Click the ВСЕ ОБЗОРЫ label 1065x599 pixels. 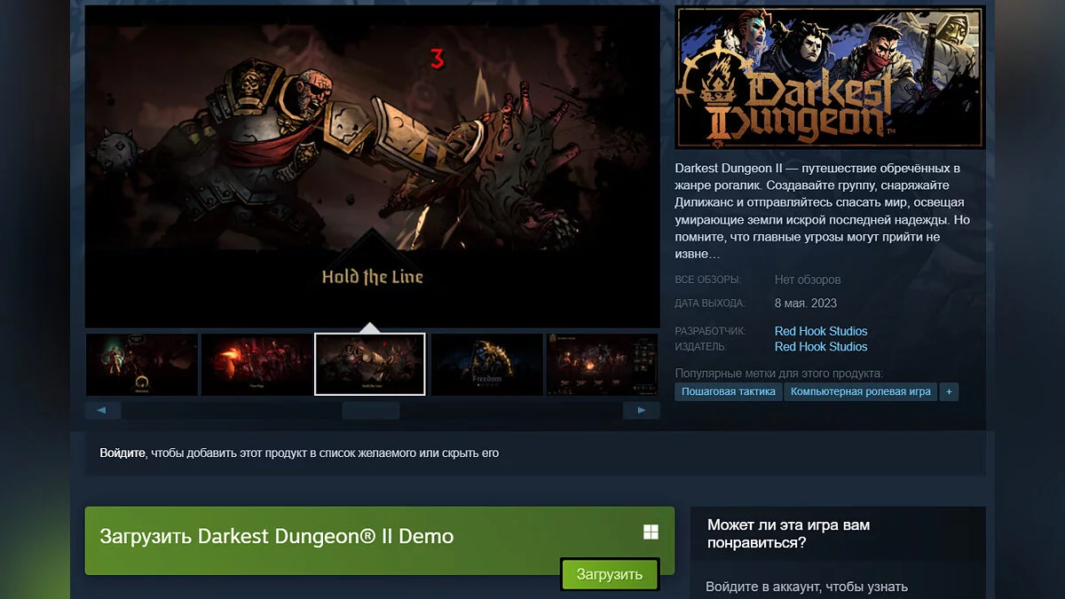click(708, 280)
